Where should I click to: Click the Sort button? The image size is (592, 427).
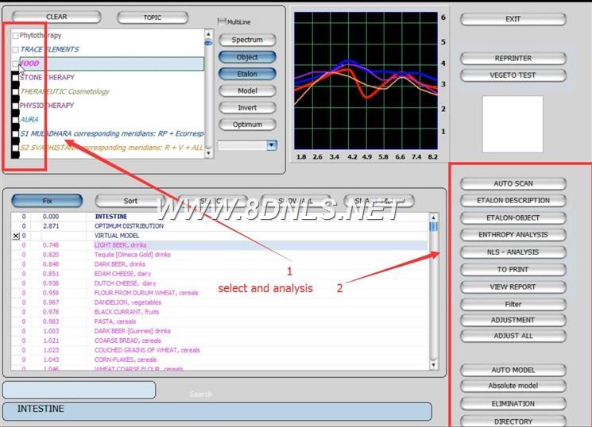pyautogui.click(x=130, y=201)
